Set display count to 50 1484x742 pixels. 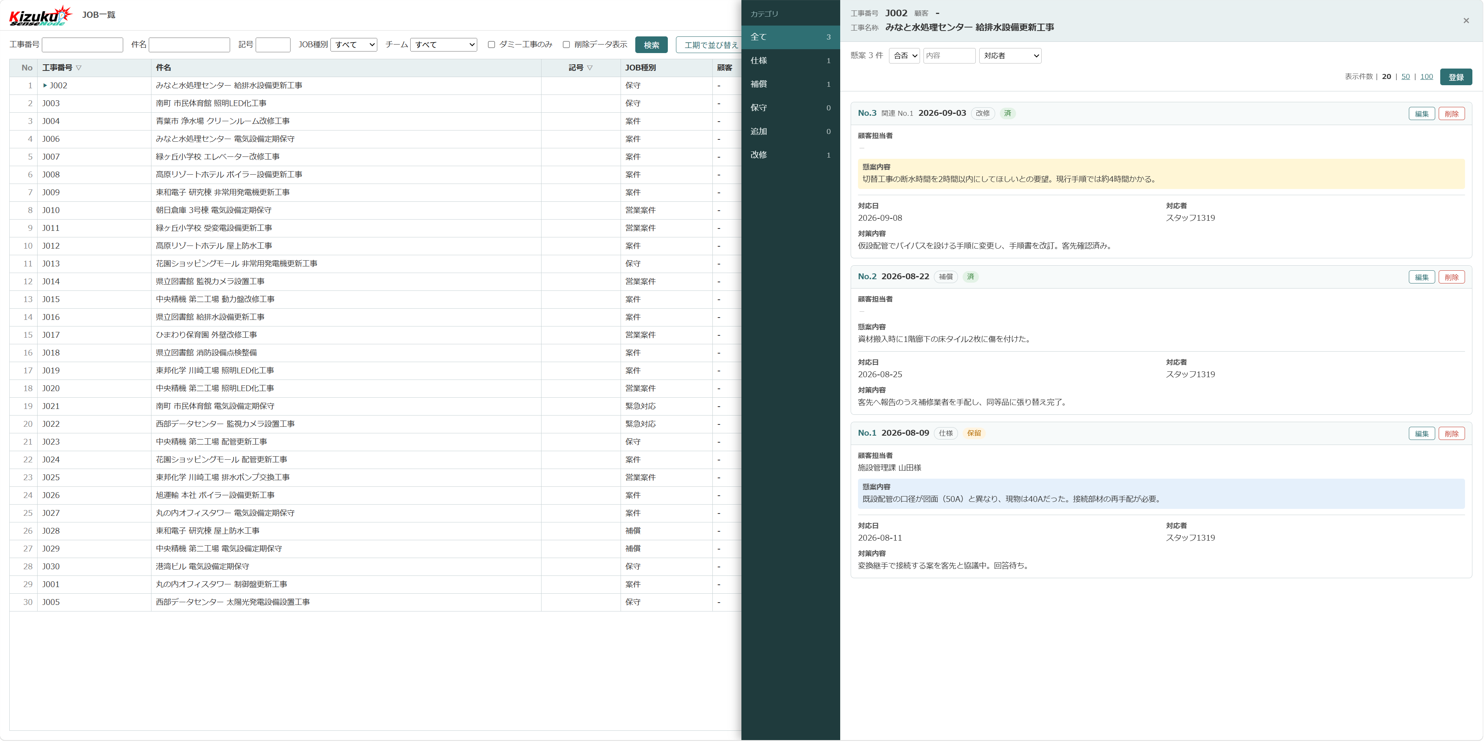[1406, 77]
